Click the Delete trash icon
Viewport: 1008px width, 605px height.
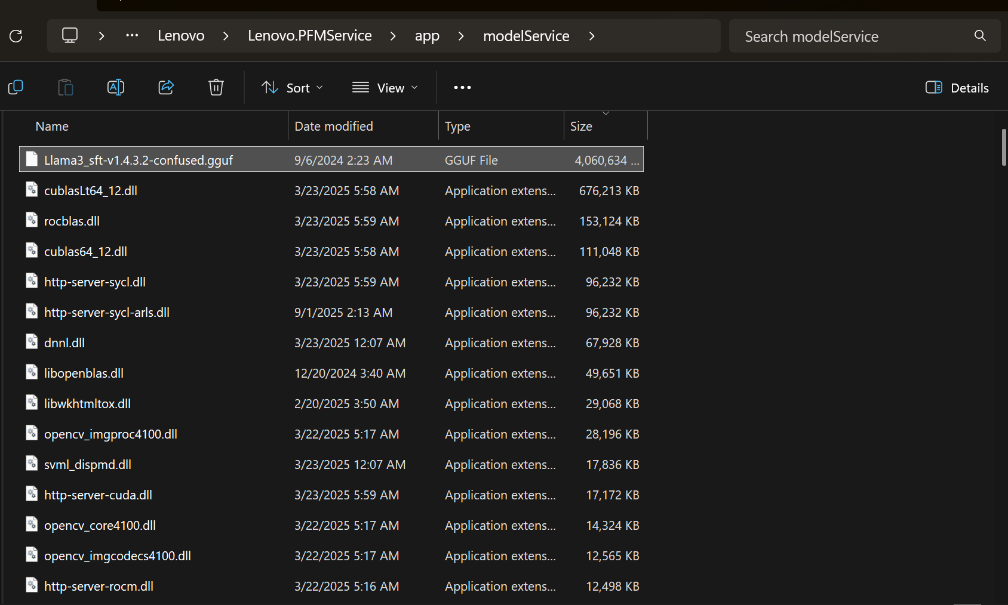click(216, 88)
